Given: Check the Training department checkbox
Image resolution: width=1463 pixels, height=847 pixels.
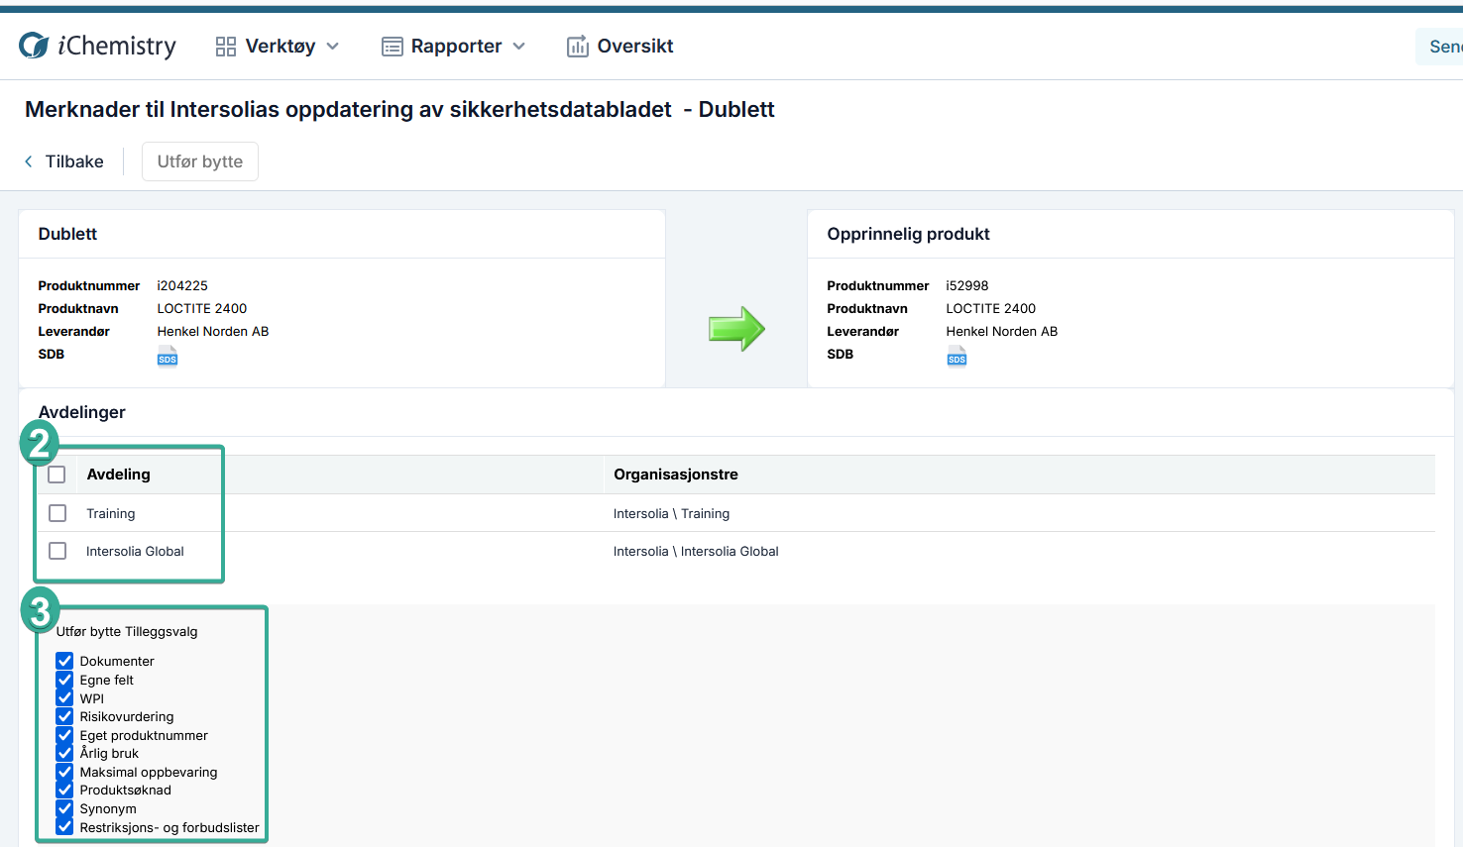Looking at the screenshot, I should click(x=57, y=513).
